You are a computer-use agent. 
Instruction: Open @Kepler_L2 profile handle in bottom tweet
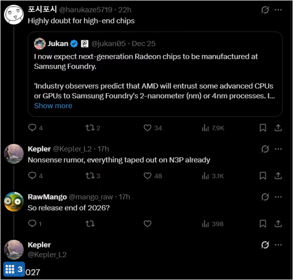pyautogui.click(x=47, y=255)
